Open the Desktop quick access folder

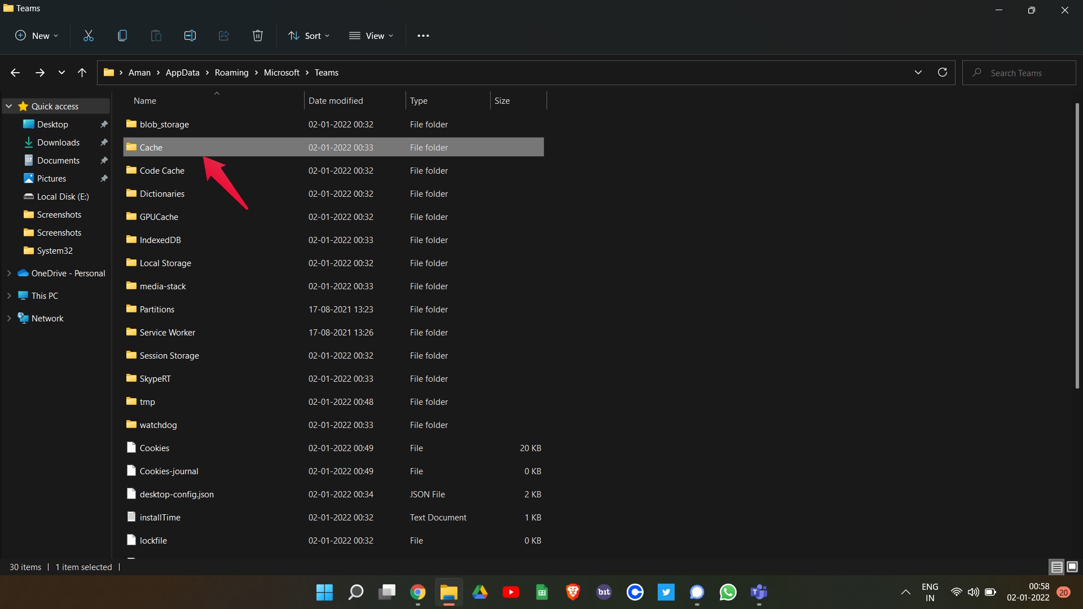pyautogui.click(x=52, y=123)
